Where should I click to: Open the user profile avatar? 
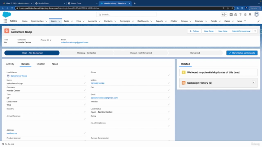coord(257,14)
